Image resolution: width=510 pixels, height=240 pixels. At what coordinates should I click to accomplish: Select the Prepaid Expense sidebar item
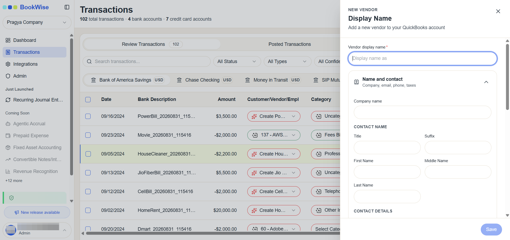tap(35, 136)
